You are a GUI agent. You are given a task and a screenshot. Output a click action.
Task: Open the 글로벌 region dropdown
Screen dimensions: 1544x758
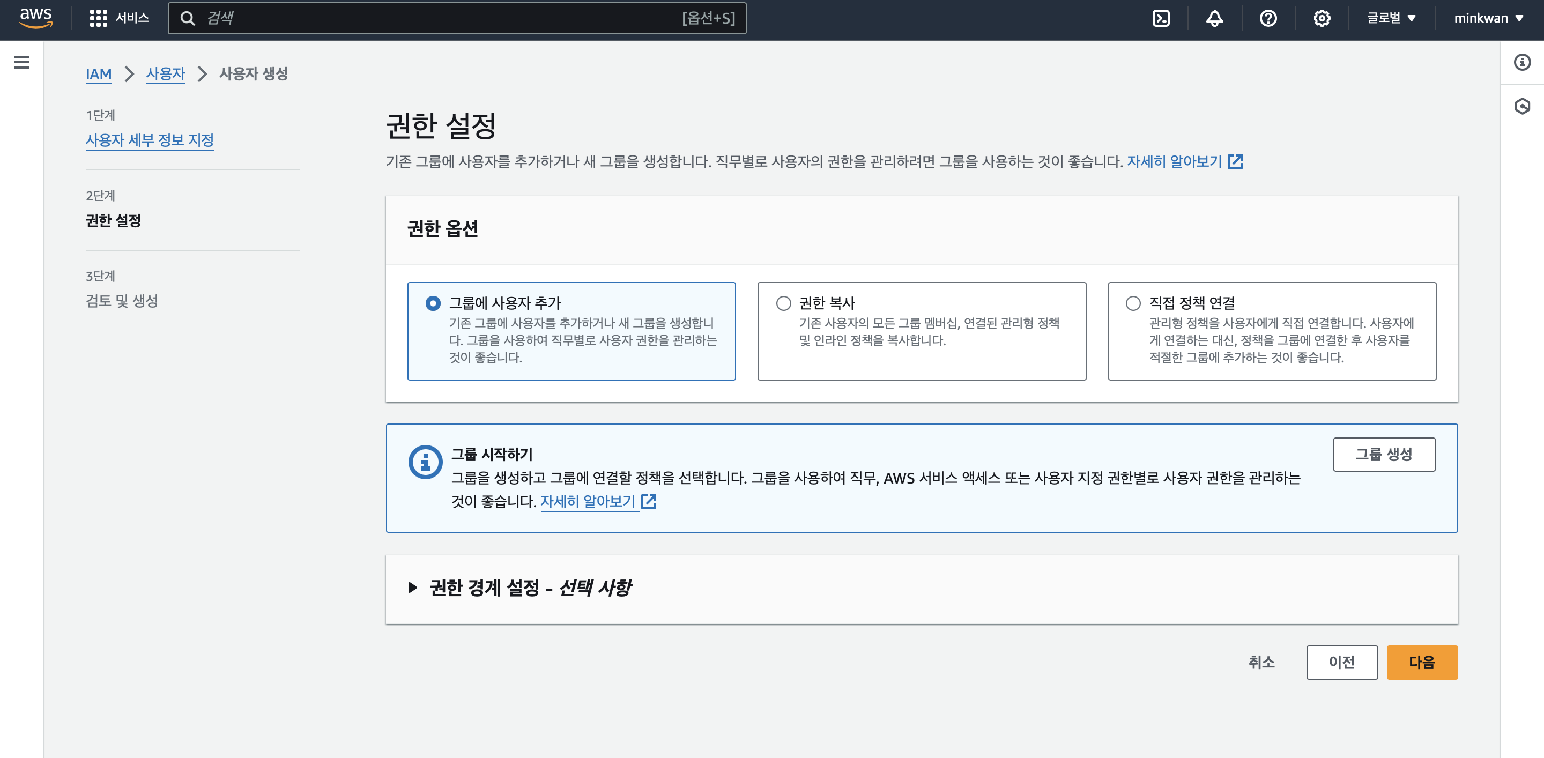pyautogui.click(x=1391, y=18)
